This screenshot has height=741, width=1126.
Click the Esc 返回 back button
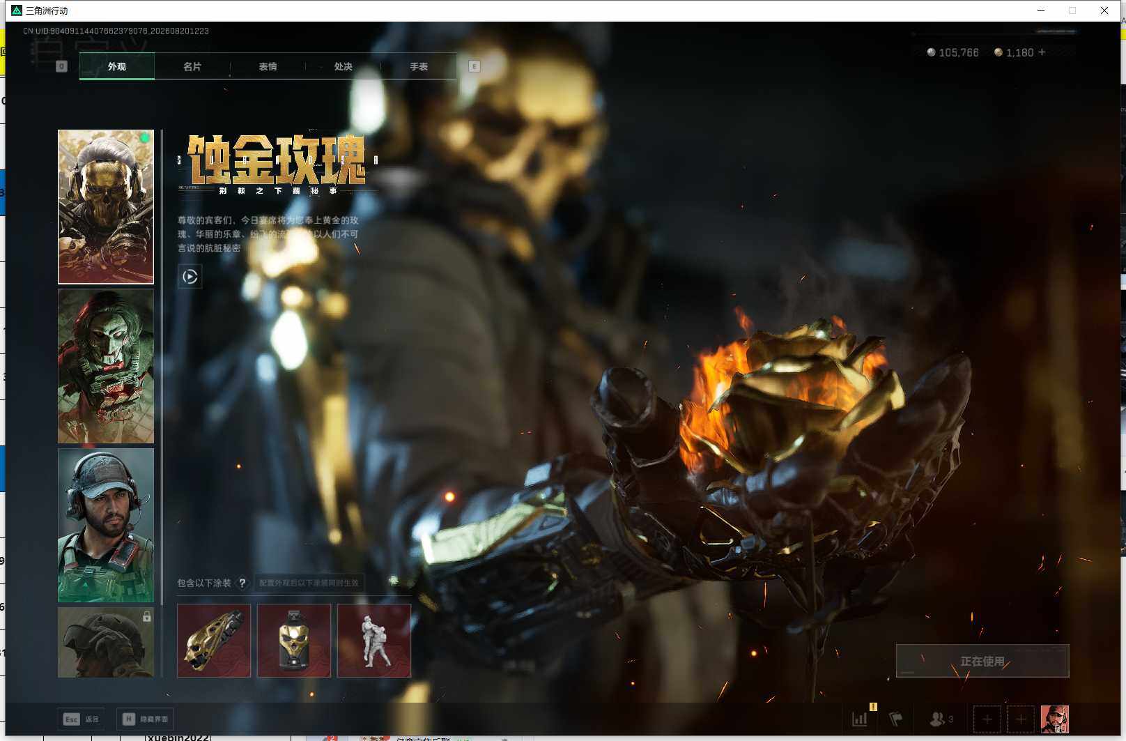pyautogui.click(x=81, y=719)
